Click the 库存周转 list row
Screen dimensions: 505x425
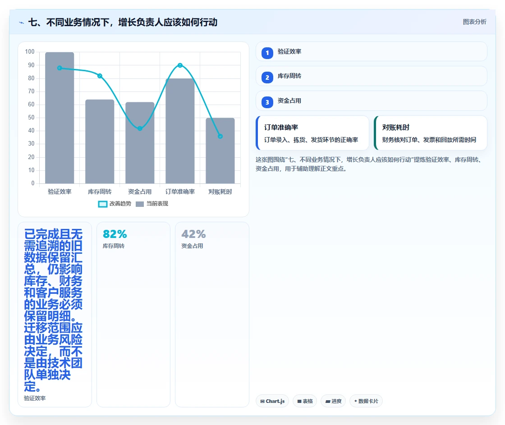(x=372, y=76)
